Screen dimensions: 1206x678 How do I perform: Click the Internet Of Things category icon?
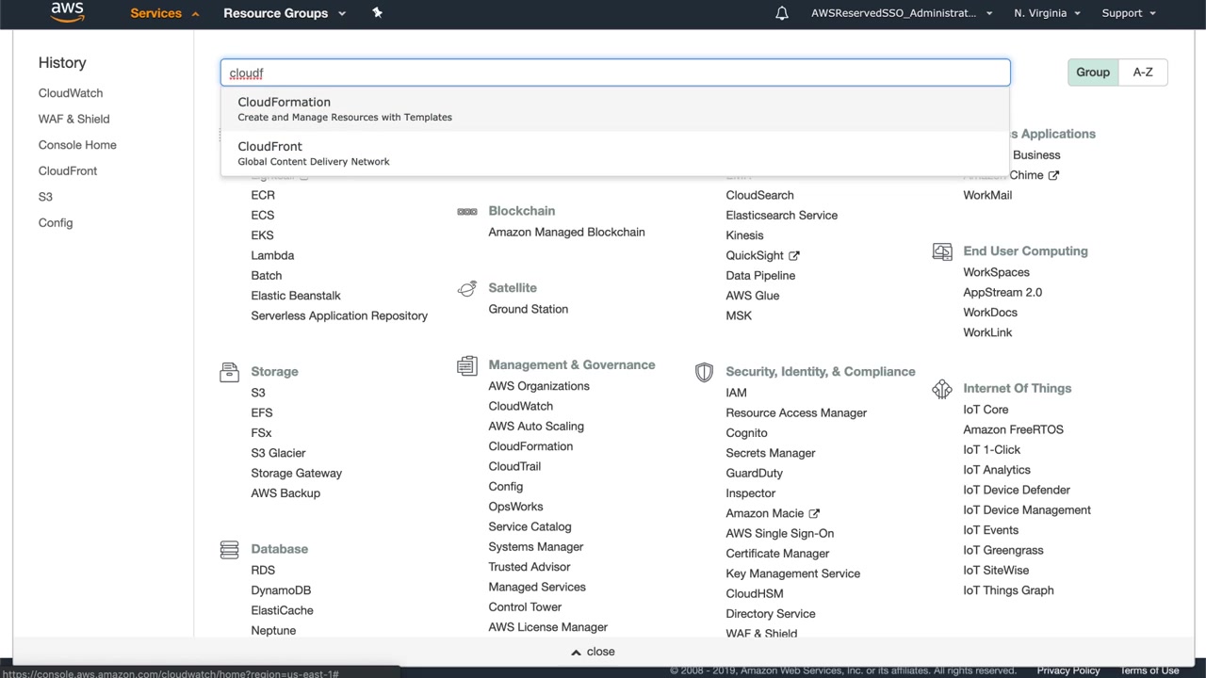(941, 389)
